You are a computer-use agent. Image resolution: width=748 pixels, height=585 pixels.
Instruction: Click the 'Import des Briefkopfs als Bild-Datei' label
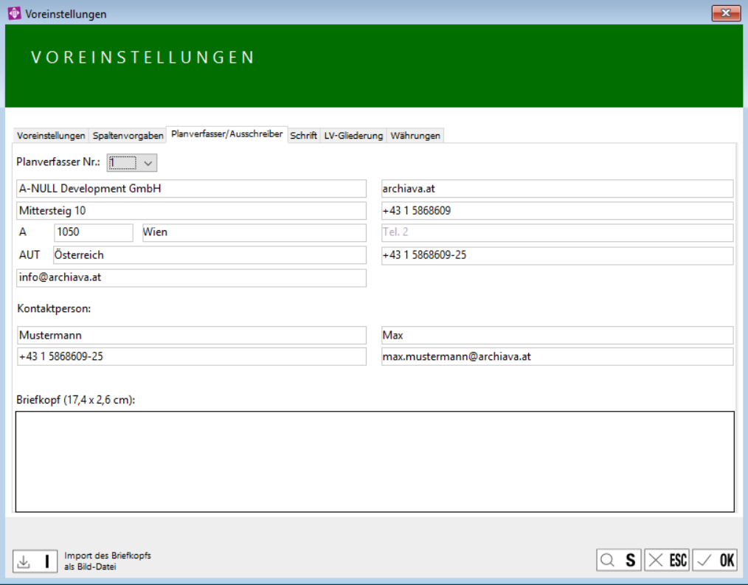108,561
